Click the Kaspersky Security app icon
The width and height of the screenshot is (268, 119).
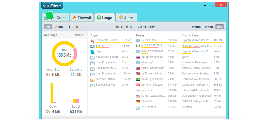click(92, 58)
